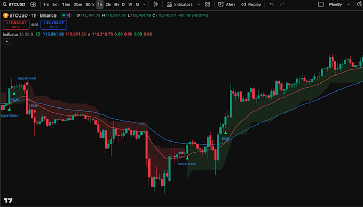363x207 pixels.
Task: Click the red SELL price button
Action: 16,24
